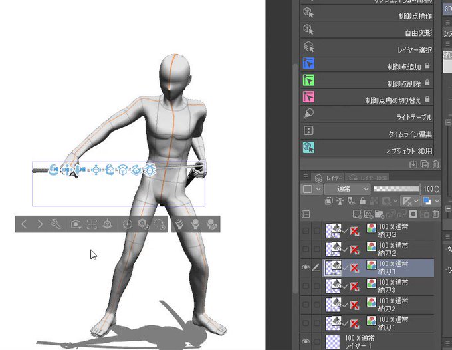Screen dimensions: 452x350
Task: Select the レイヤー 1 layer row
Action: (379, 341)
